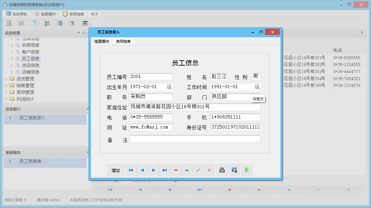Image resolution: width=371 pixels, height=208 pixels.
Task: Select the search/zoom toolbar icon
Action: tap(9, 23)
